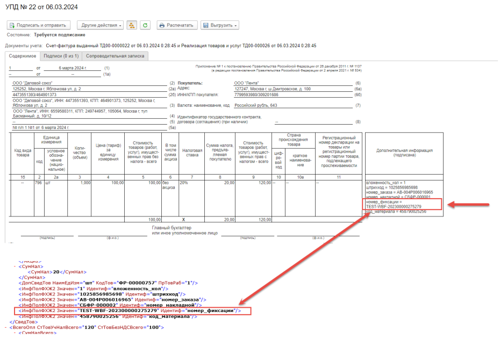The image size is (500, 347).
Task: Click the Требуется подписание status text
Action: 60,35
